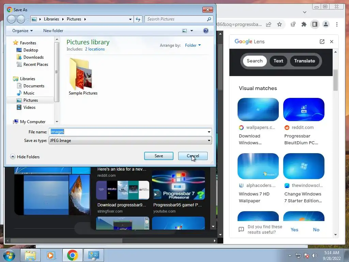Open the Windows Start orb

tap(9, 255)
